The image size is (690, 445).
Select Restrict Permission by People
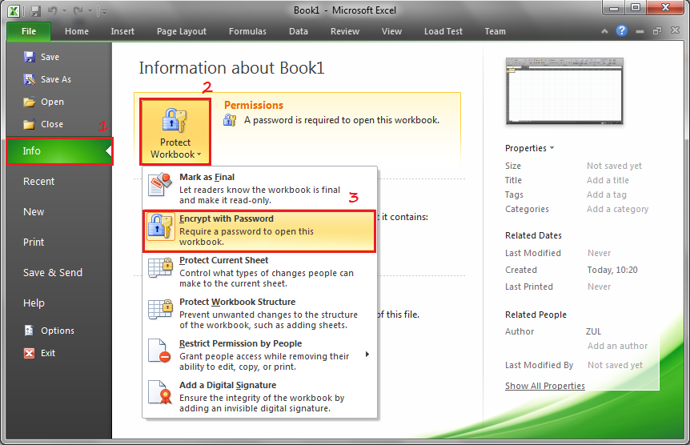tap(259, 355)
